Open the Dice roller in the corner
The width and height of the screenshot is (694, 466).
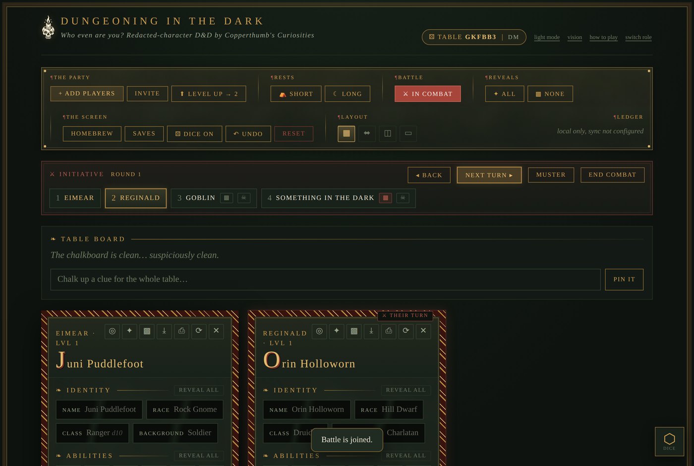[x=669, y=442]
